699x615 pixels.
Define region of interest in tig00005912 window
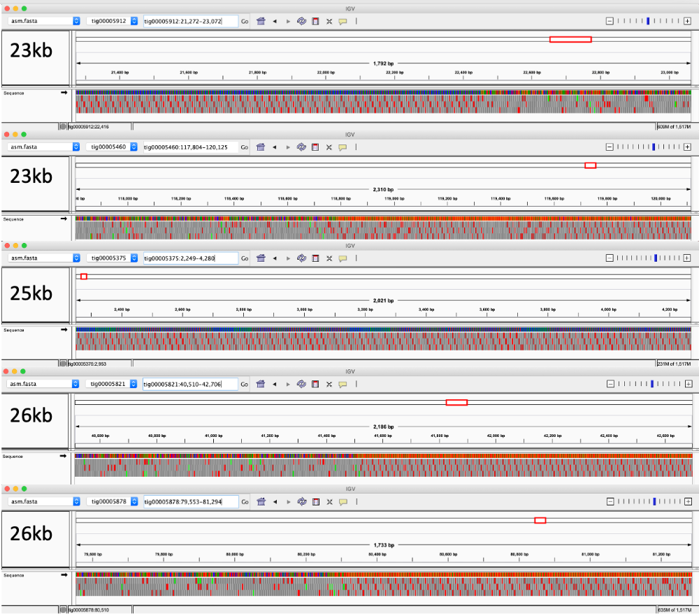[x=316, y=21]
